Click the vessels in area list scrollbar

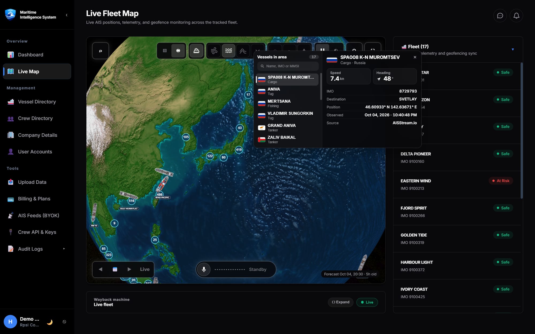(321, 87)
